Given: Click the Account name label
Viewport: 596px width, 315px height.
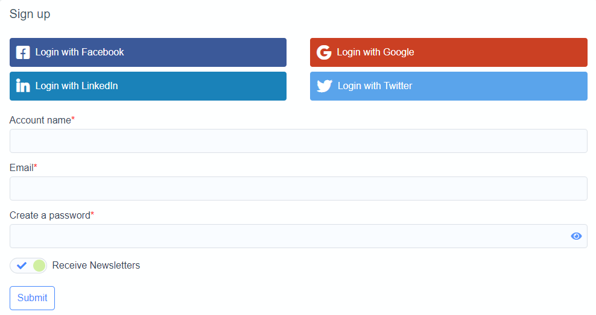Looking at the screenshot, I should tap(40, 120).
